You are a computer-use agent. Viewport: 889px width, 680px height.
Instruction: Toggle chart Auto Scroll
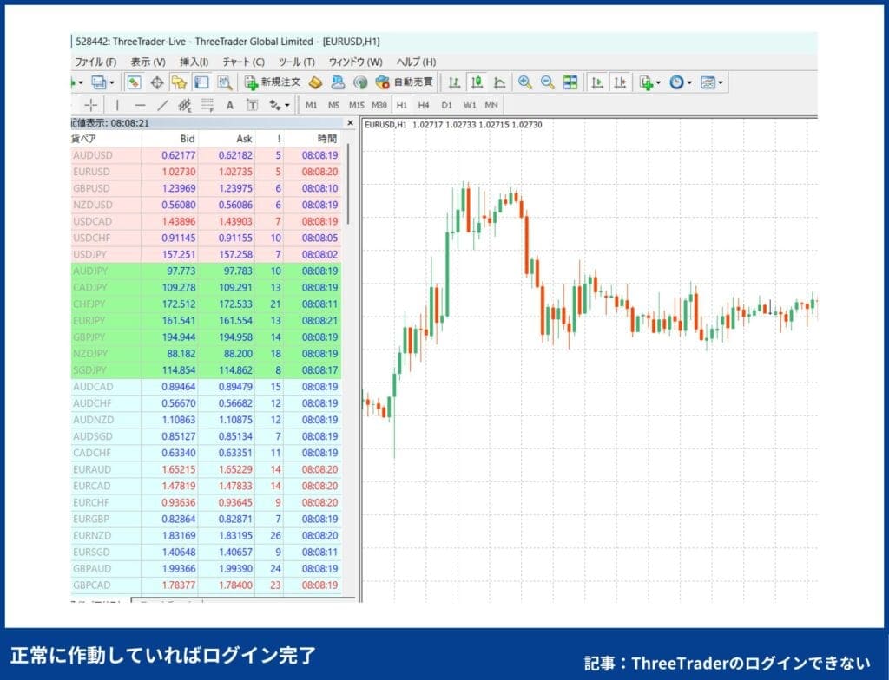pos(597,82)
